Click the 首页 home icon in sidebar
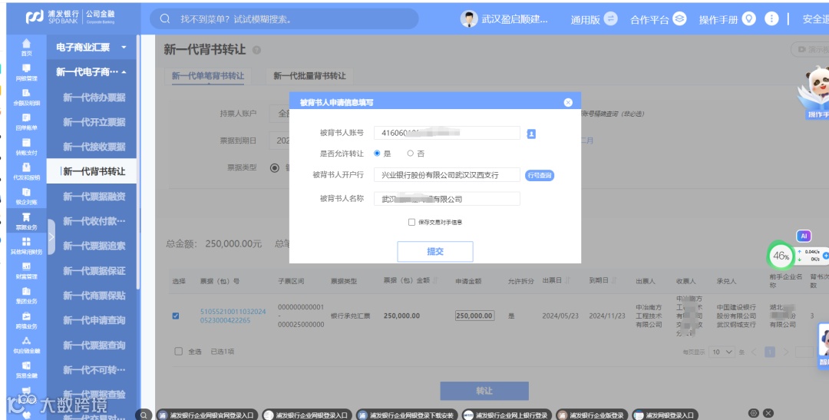Image resolution: width=829 pixels, height=420 pixels. pyautogui.click(x=26, y=43)
